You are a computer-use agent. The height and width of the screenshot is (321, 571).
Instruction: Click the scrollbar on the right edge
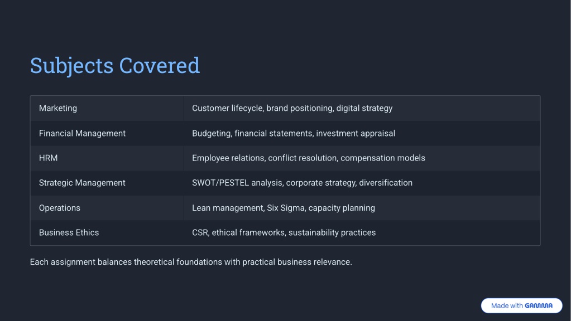click(x=569, y=160)
